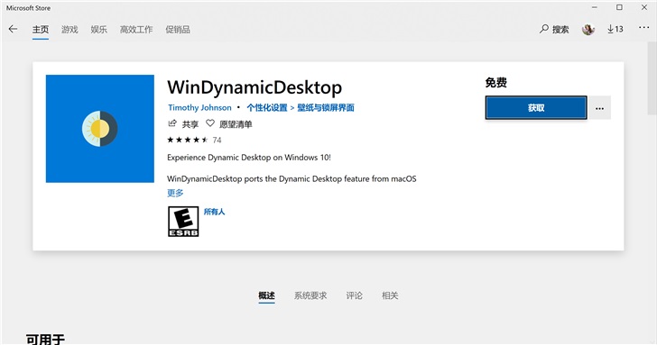The image size is (657, 345).
Task: Open Timothy Johnson publisher link
Action: click(199, 107)
